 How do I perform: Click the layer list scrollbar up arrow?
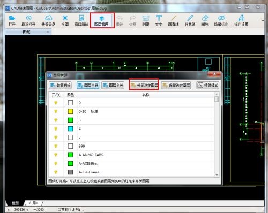(217, 94)
